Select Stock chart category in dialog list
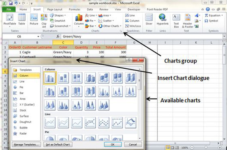 (26, 110)
